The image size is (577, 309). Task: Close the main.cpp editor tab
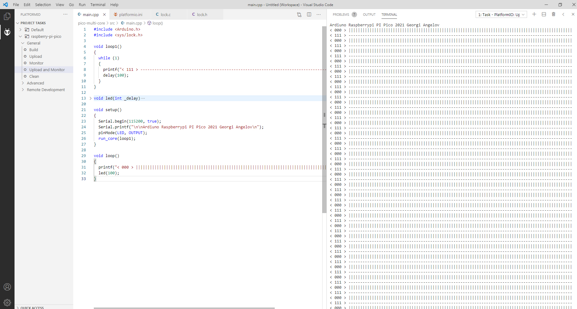coord(104,15)
